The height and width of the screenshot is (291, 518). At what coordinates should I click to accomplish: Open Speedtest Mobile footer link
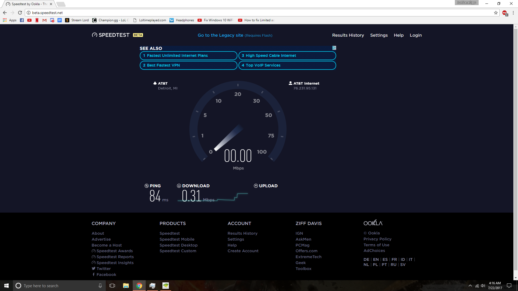[177, 239]
